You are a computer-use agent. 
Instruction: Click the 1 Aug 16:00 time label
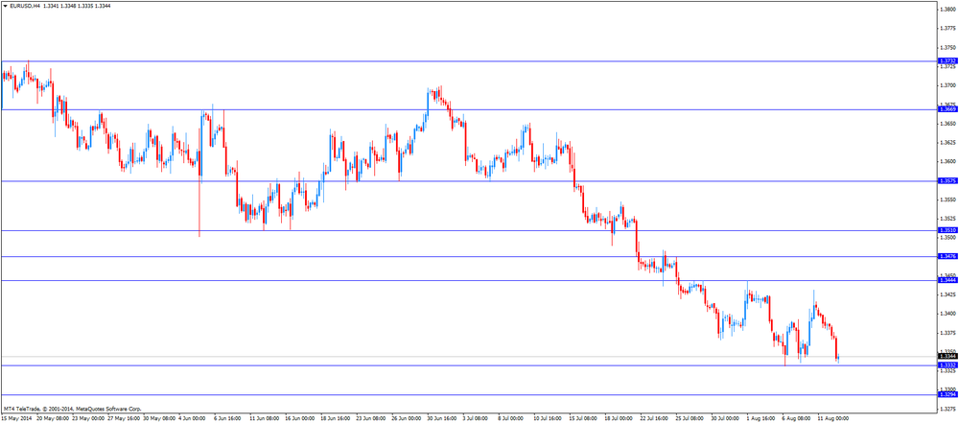(x=762, y=419)
